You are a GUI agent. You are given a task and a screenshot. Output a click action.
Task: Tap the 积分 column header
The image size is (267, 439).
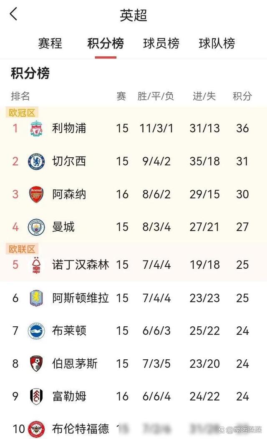coord(242,96)
